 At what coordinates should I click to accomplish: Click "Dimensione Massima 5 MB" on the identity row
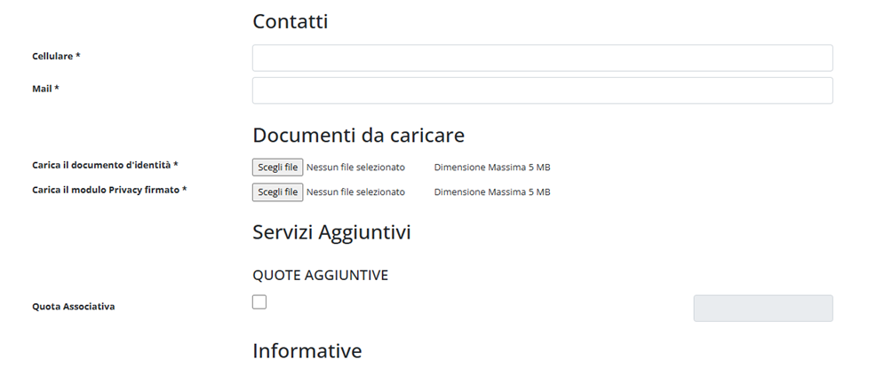(x=491, y=167)
